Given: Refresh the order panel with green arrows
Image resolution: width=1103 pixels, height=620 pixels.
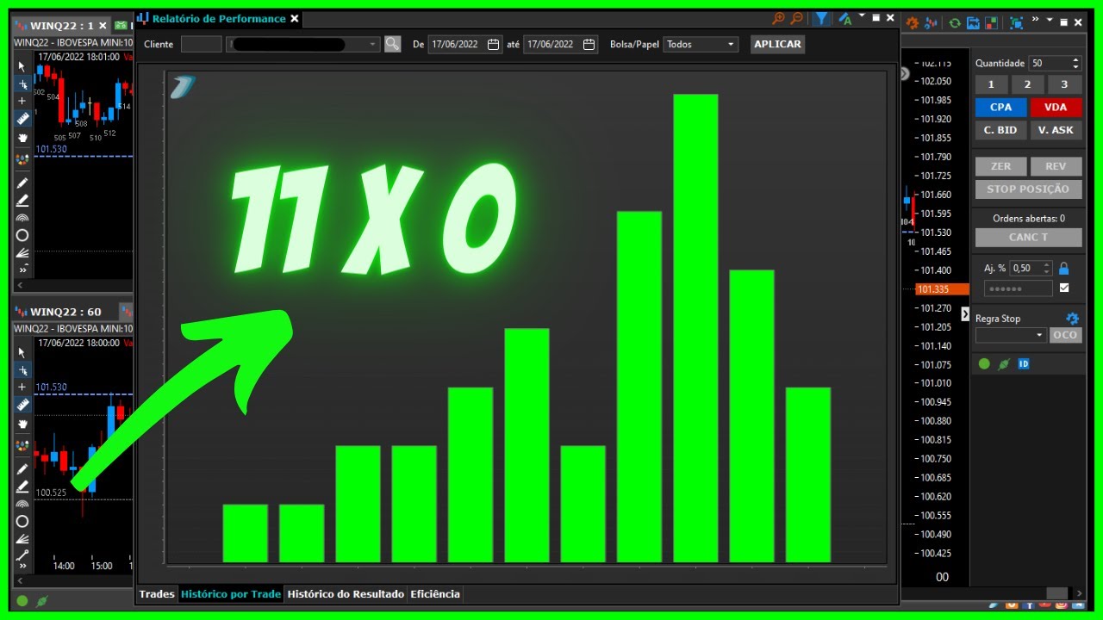Looking at the screenshot, I should click(955, 23).
